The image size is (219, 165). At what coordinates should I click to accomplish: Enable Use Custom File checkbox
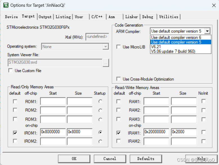(x=11, y=71)
